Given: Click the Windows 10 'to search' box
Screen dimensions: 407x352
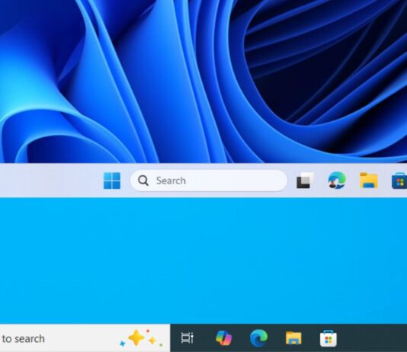Looking at the screenshot, I should [x=85, y=338].
